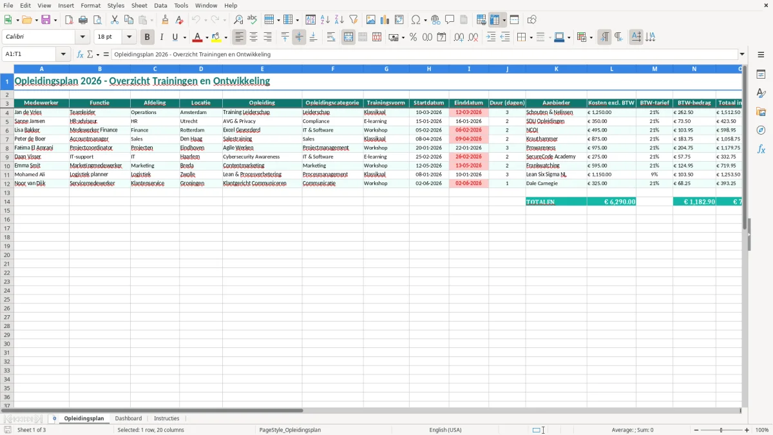Open the Font Size dropdown
The height and width of the screenshot is (435, 773).
coord(129,37)
